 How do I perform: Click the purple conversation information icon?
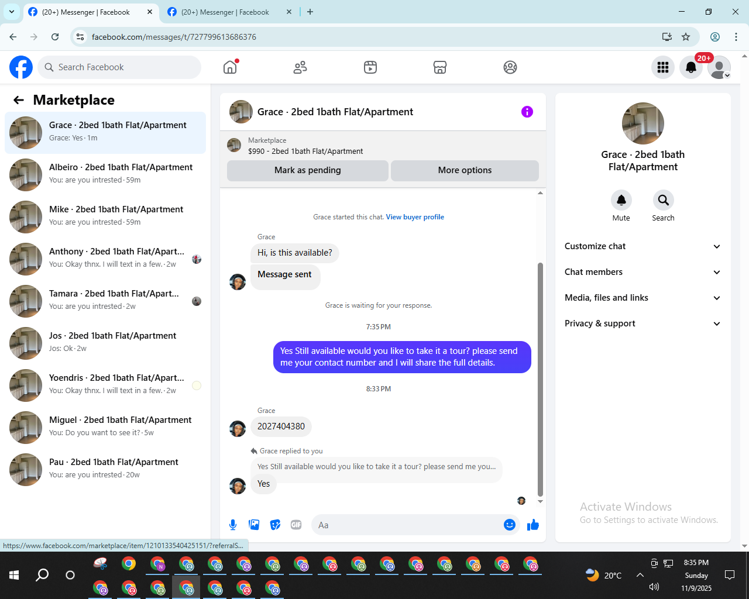pos(527,112)
